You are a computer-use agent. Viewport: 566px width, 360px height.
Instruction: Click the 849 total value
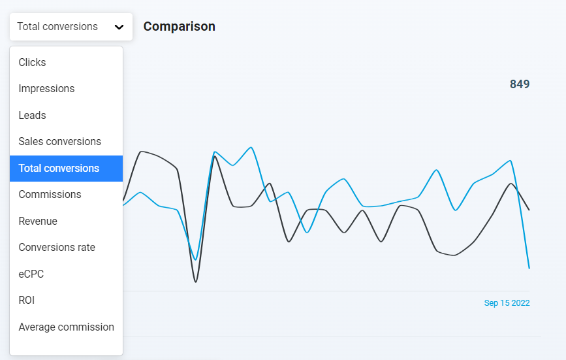[x=520, y=84]
